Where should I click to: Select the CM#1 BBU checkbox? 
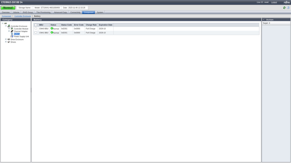tap(36, 32)
